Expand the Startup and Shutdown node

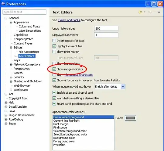point(11,81)
